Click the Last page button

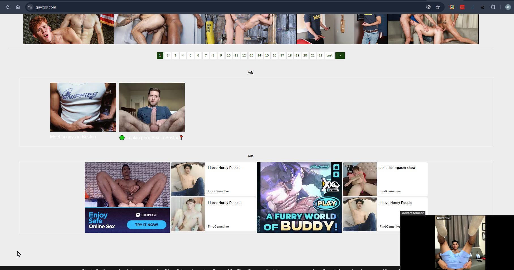click(329, 55)
